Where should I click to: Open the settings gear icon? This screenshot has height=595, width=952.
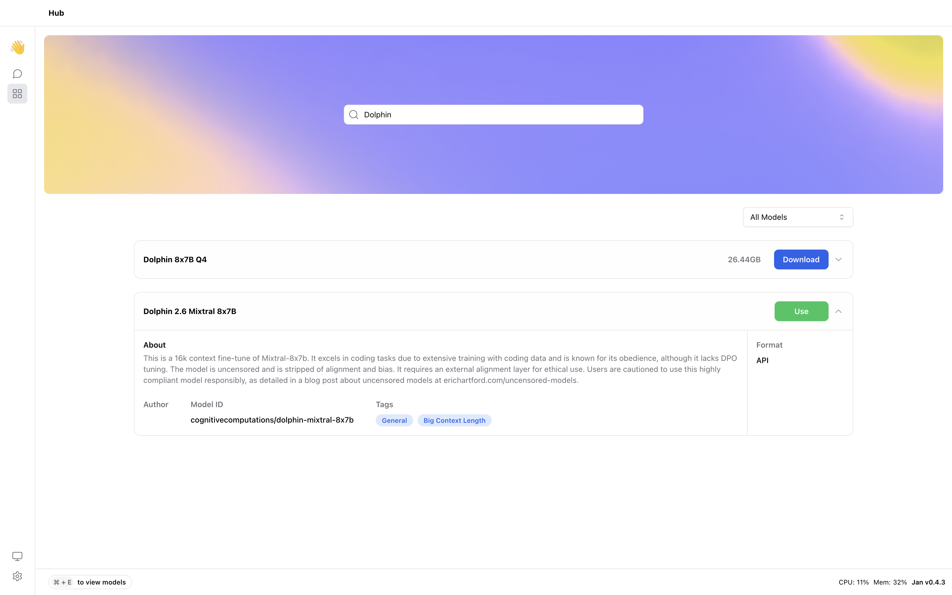[x=17, y=576]
